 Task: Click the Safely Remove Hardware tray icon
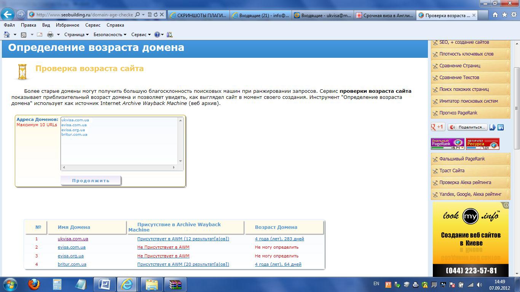397,285
